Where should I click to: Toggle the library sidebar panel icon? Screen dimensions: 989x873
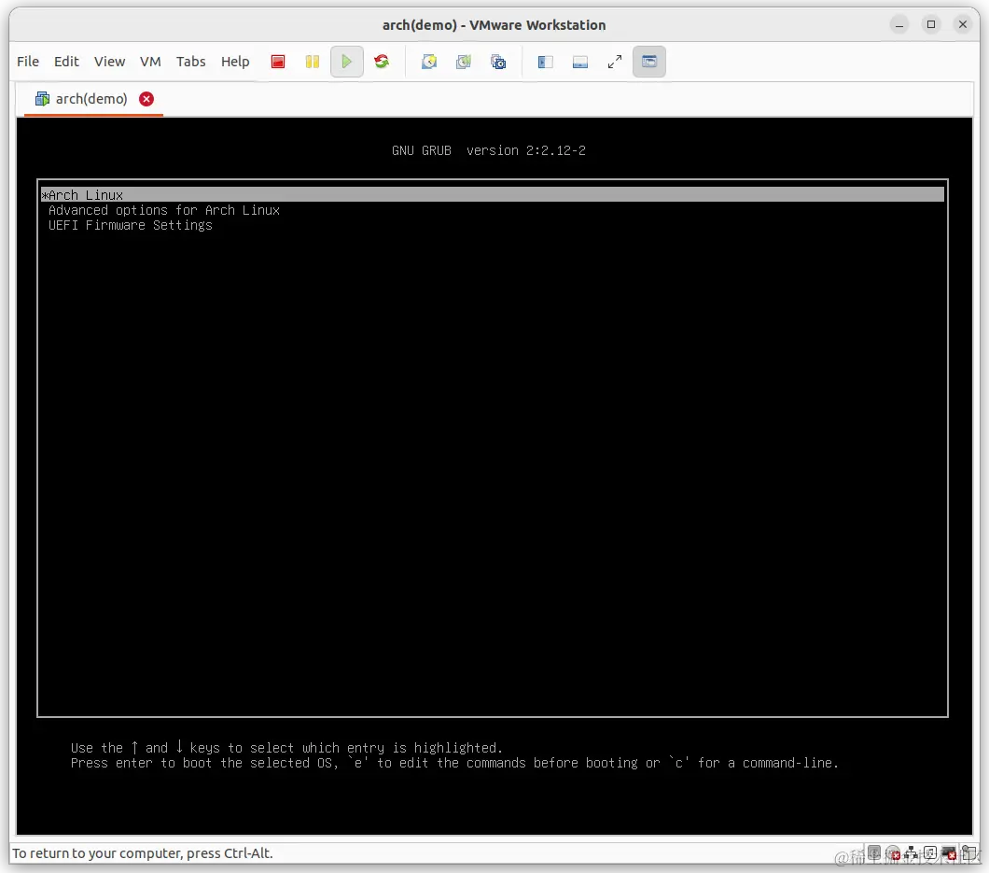546,62
